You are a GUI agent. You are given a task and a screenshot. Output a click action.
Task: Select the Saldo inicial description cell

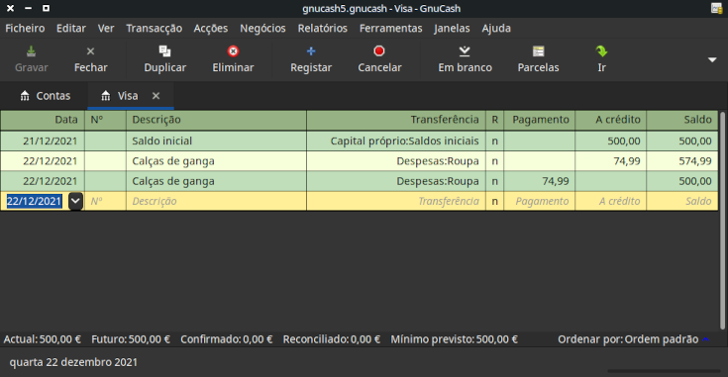(x=216, y=141)
